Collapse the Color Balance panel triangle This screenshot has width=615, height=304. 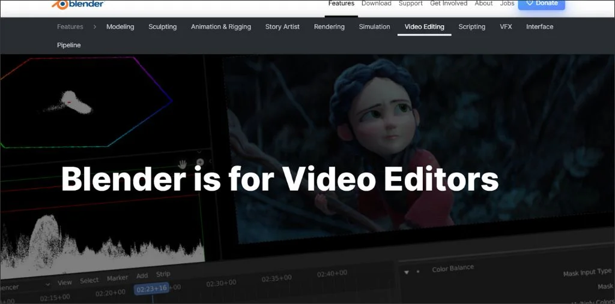[407, 272]
